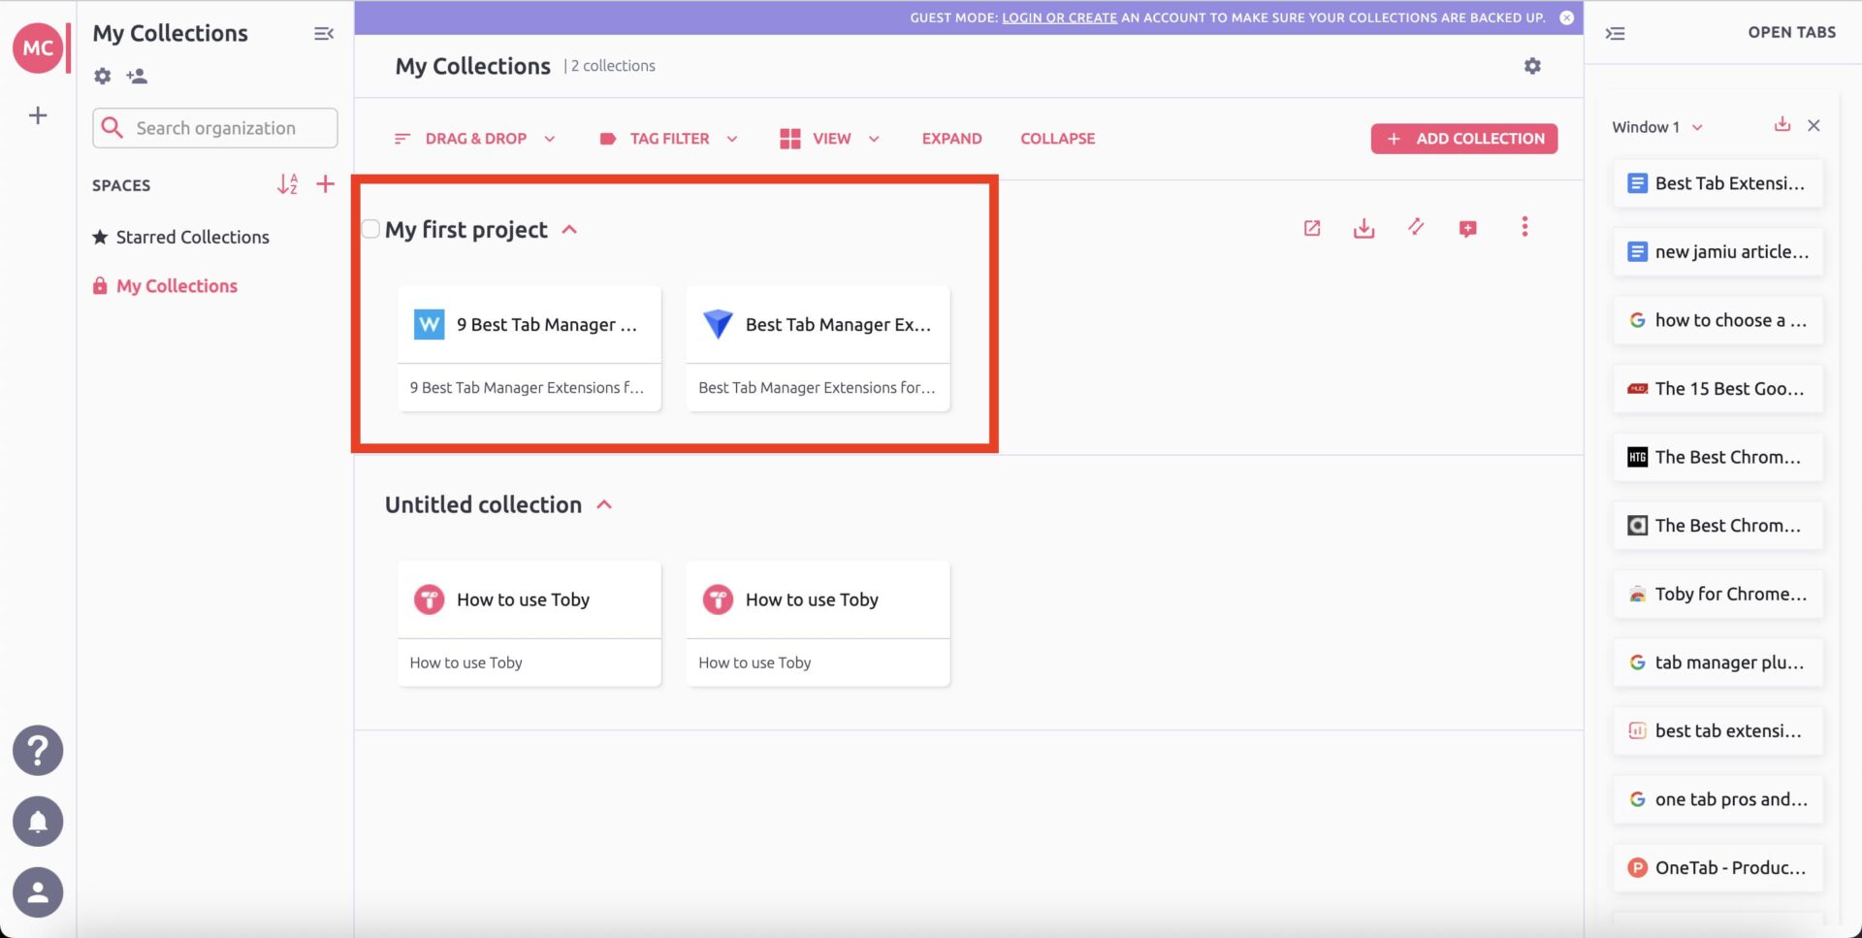Open the View dropdown
Viewport: 1862px width, 938px height.
(830, 139)
